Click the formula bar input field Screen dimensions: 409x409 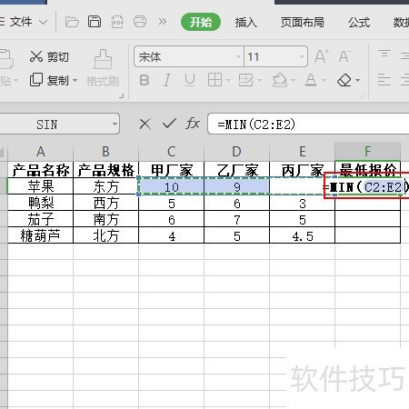[x=308, y=124]
